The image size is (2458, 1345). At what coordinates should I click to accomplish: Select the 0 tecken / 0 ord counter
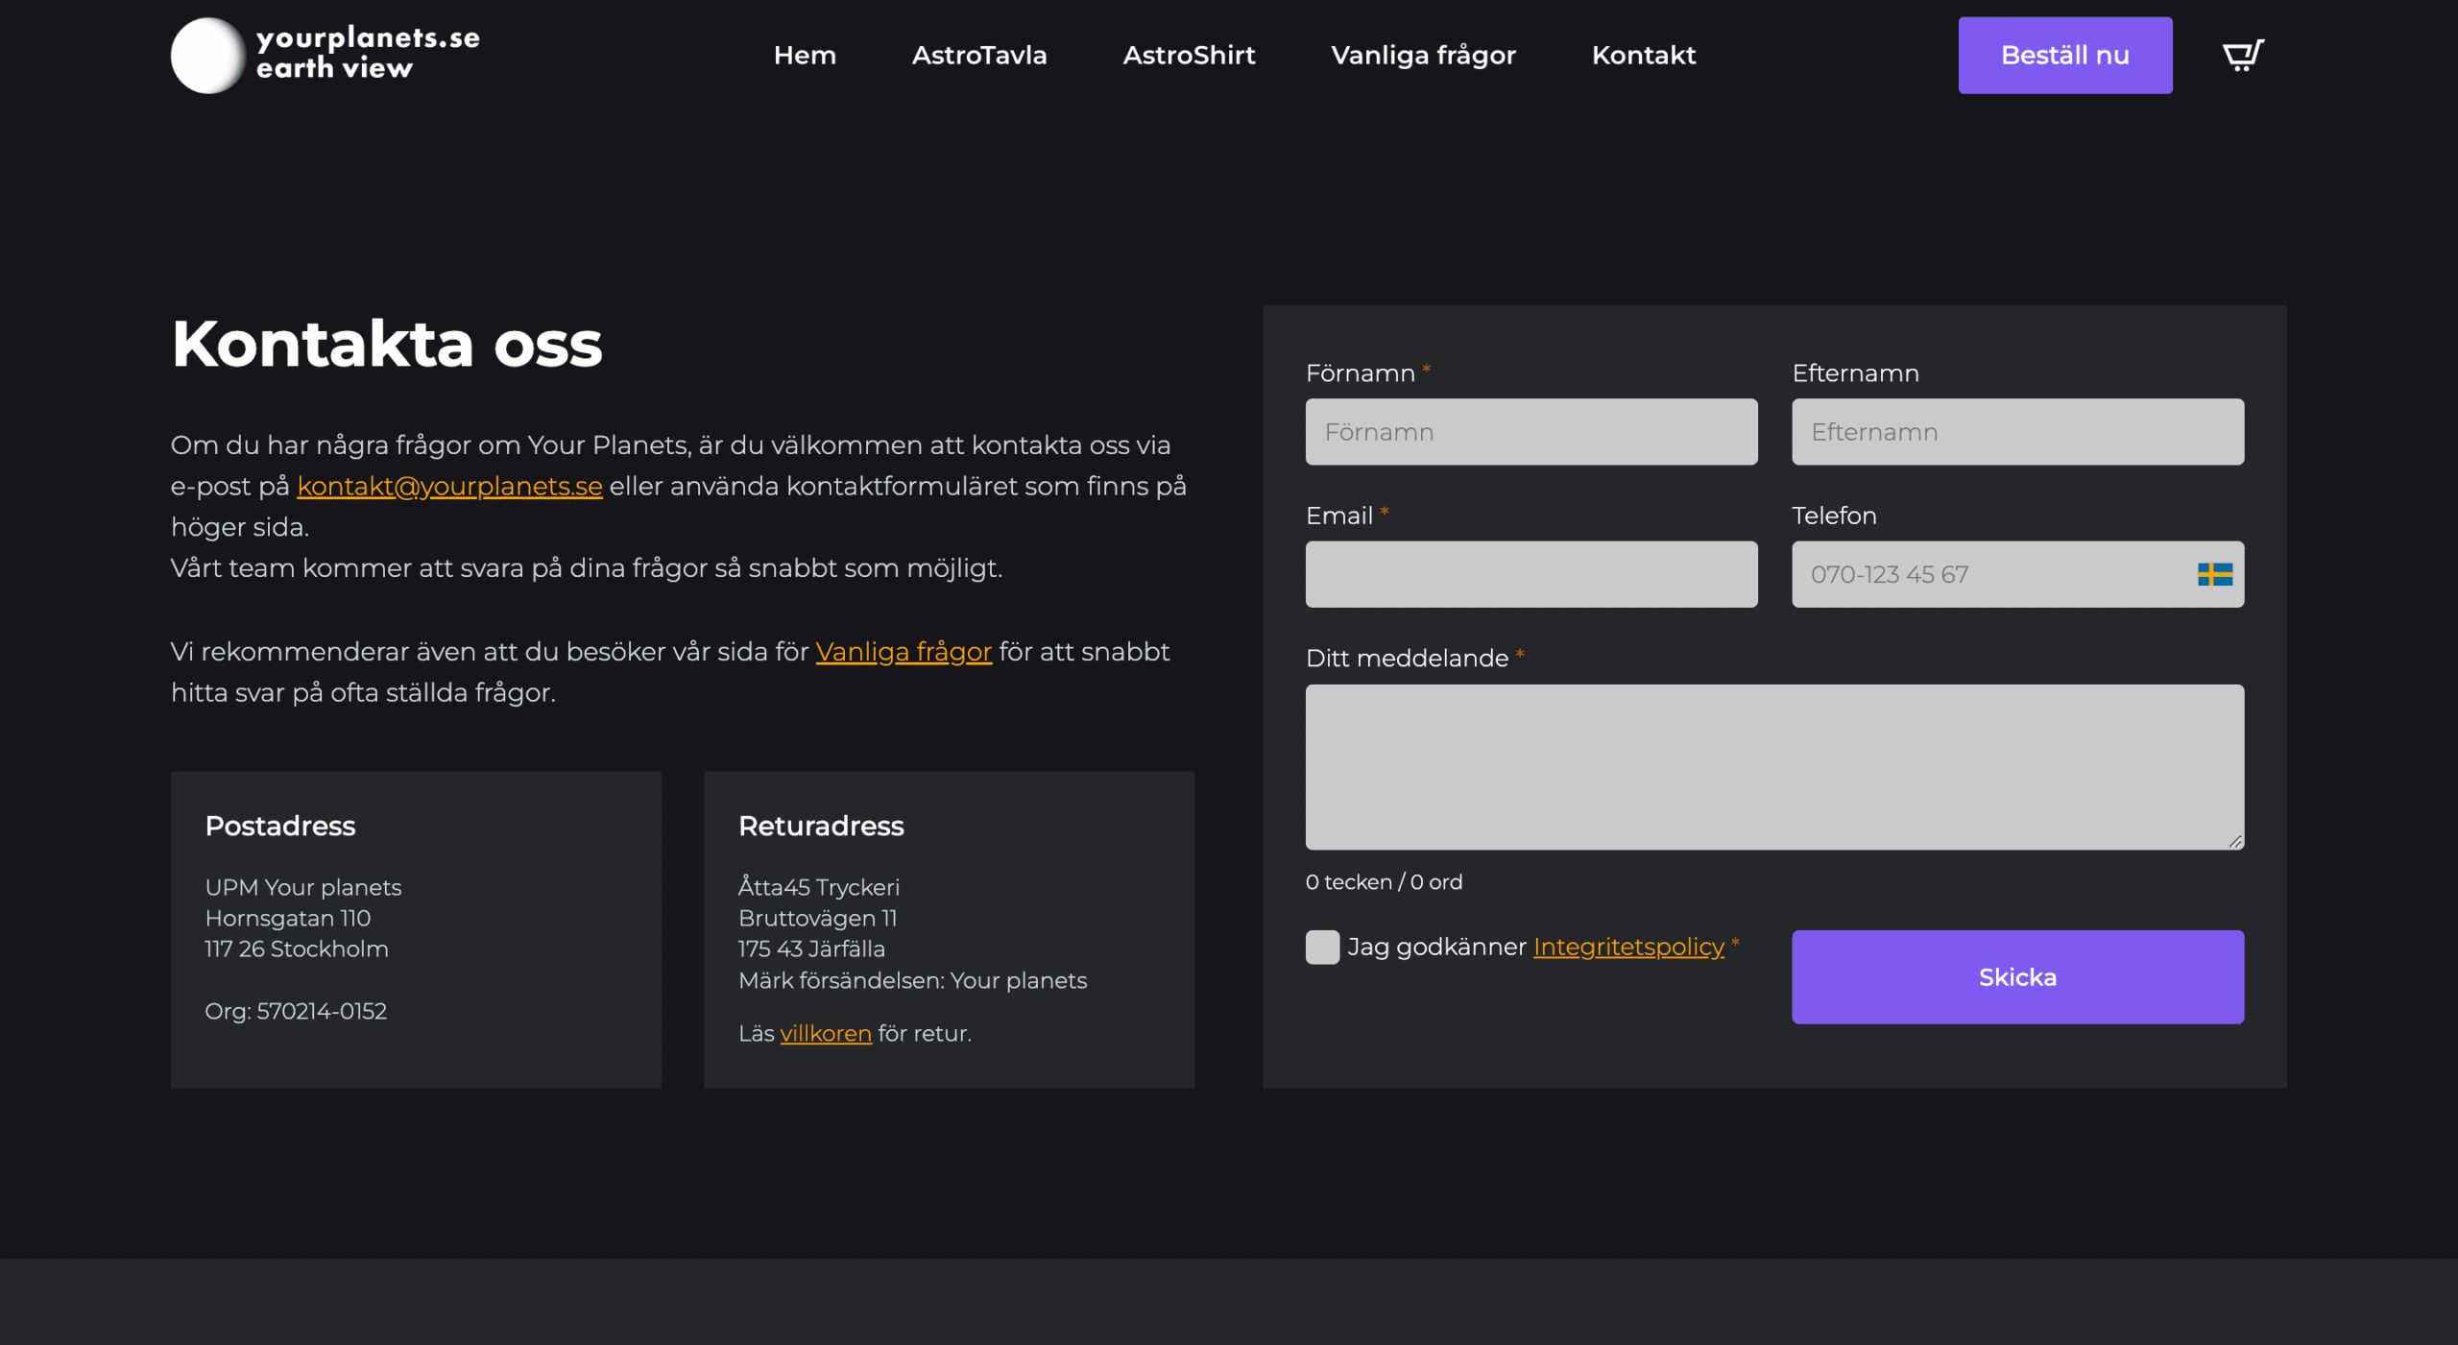coord(1384,881)
